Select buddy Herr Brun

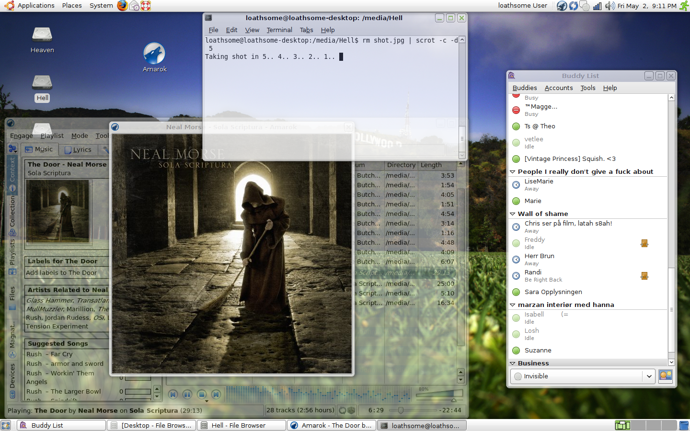(588, 260)
